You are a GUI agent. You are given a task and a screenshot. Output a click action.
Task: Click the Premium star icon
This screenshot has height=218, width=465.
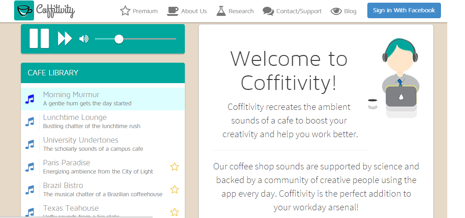click(x=125, y=11)
